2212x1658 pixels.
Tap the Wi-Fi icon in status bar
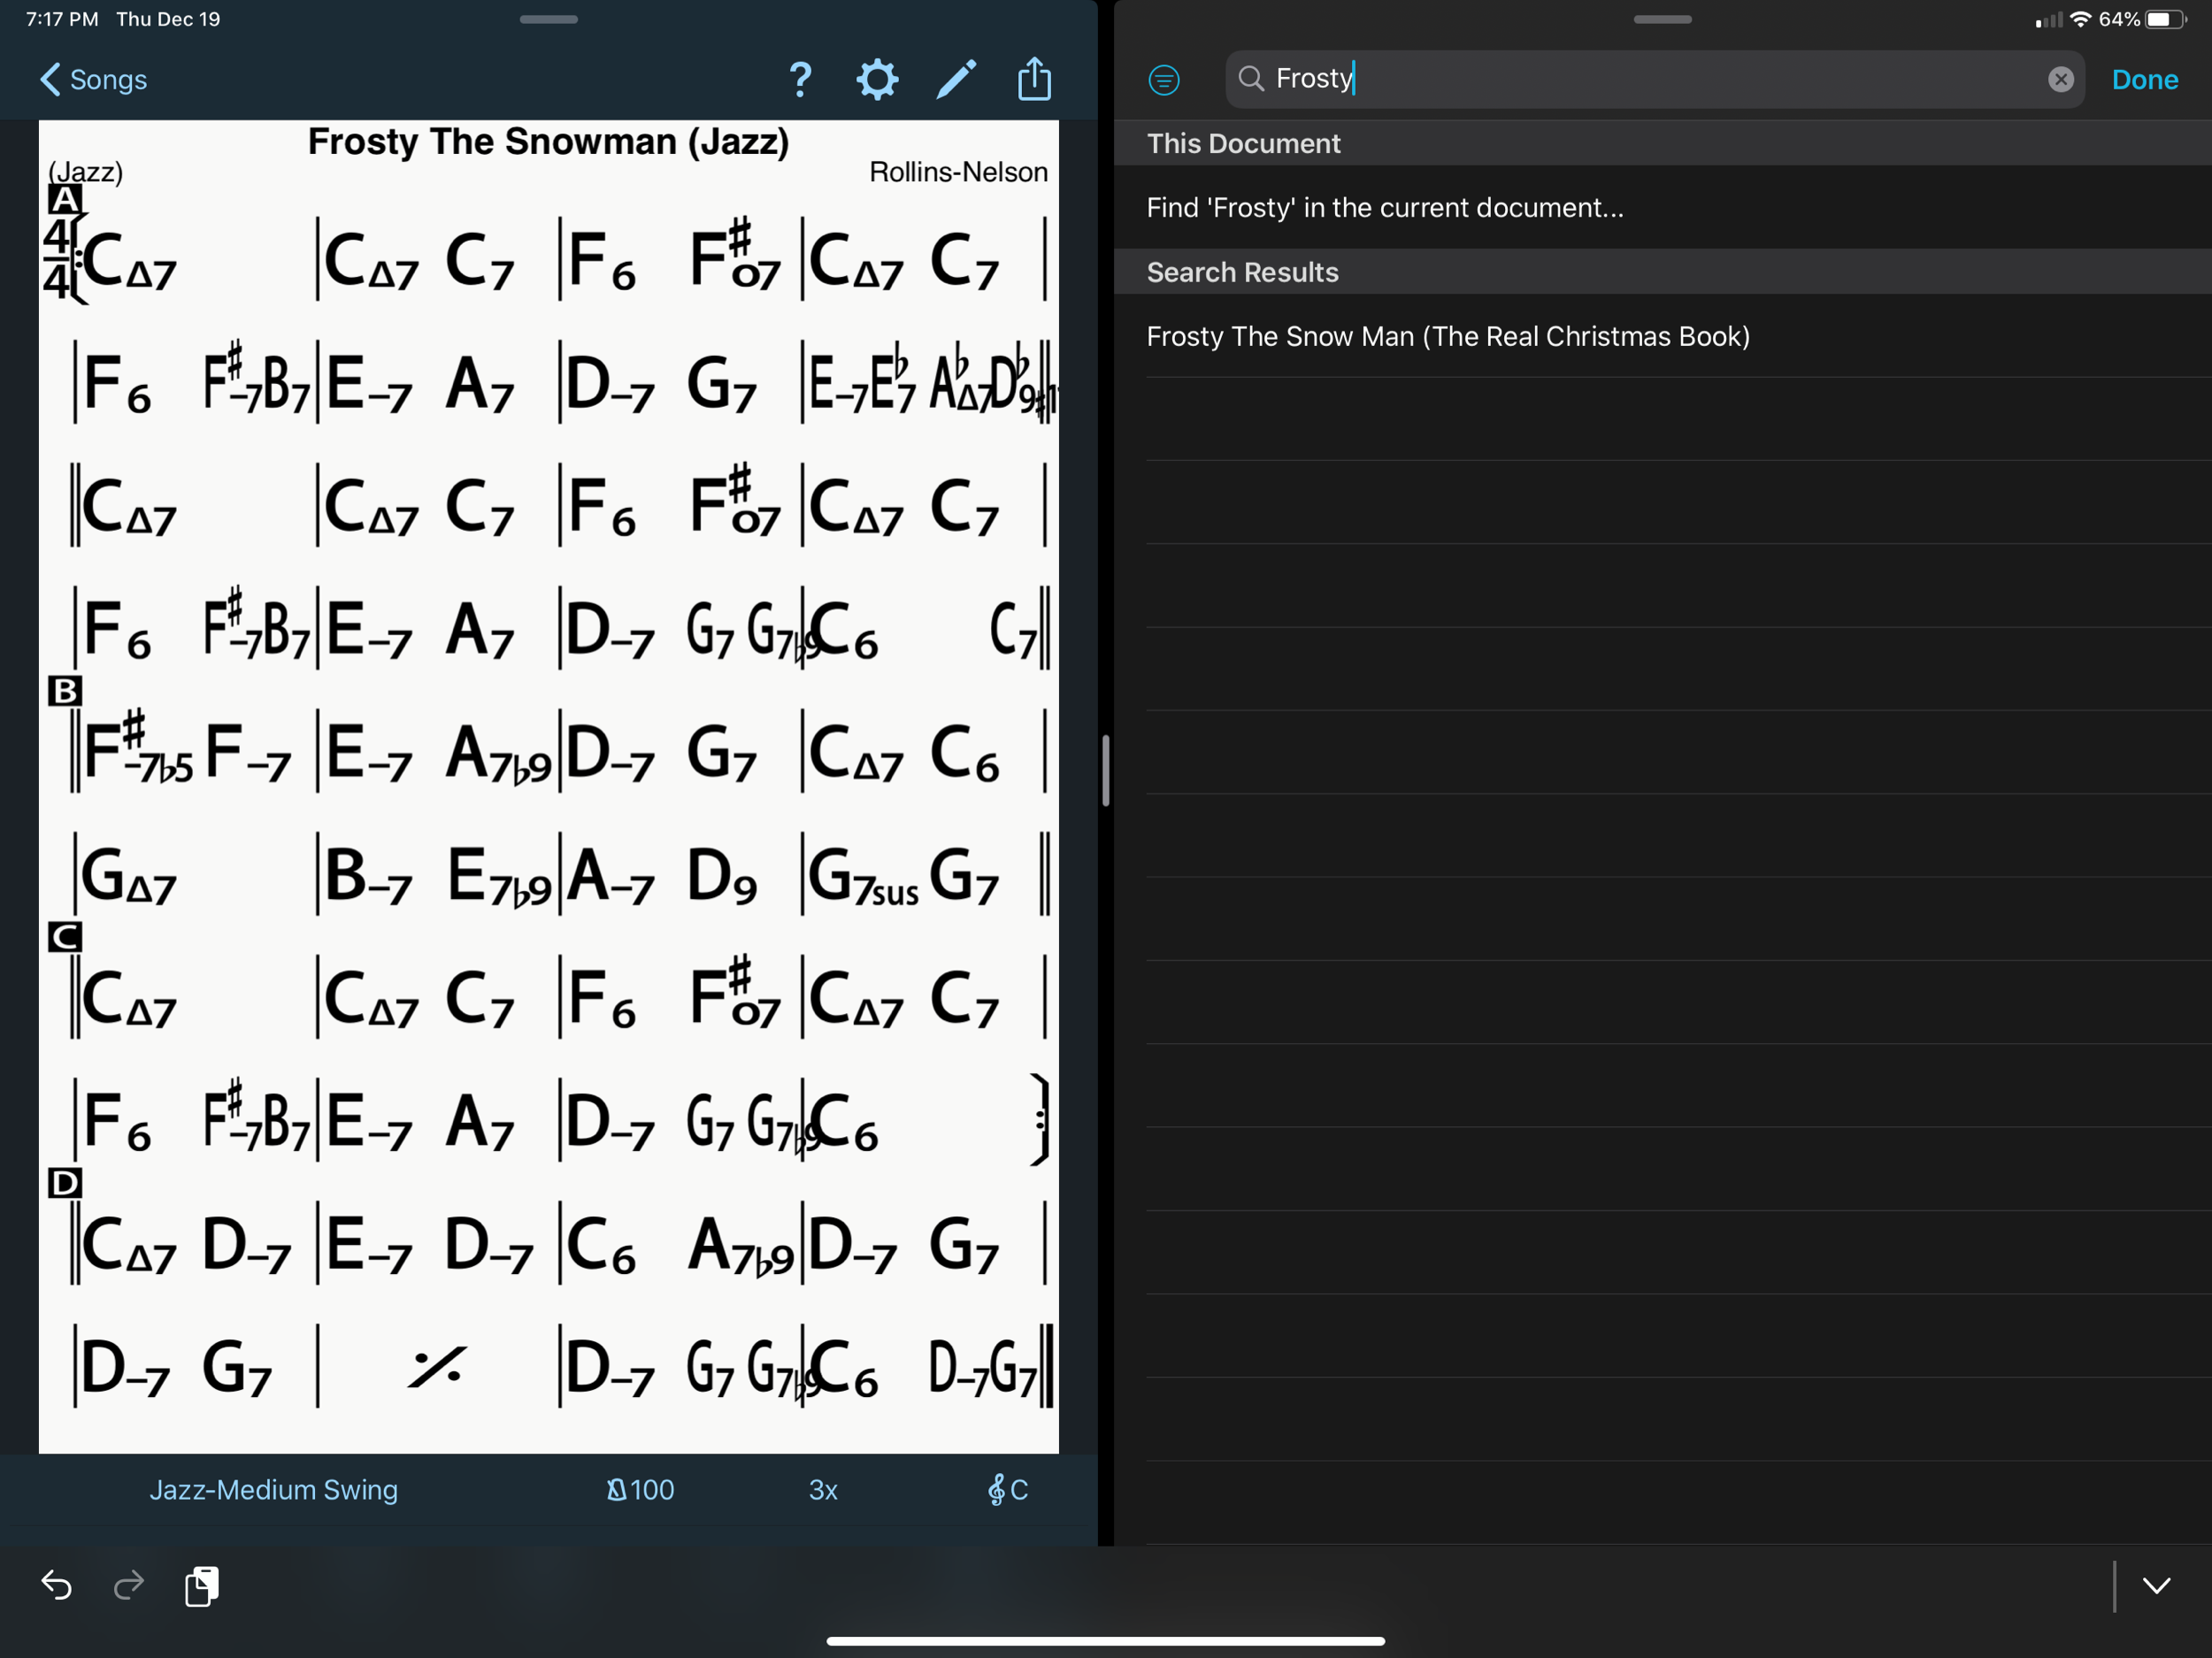click(2081, 19)
